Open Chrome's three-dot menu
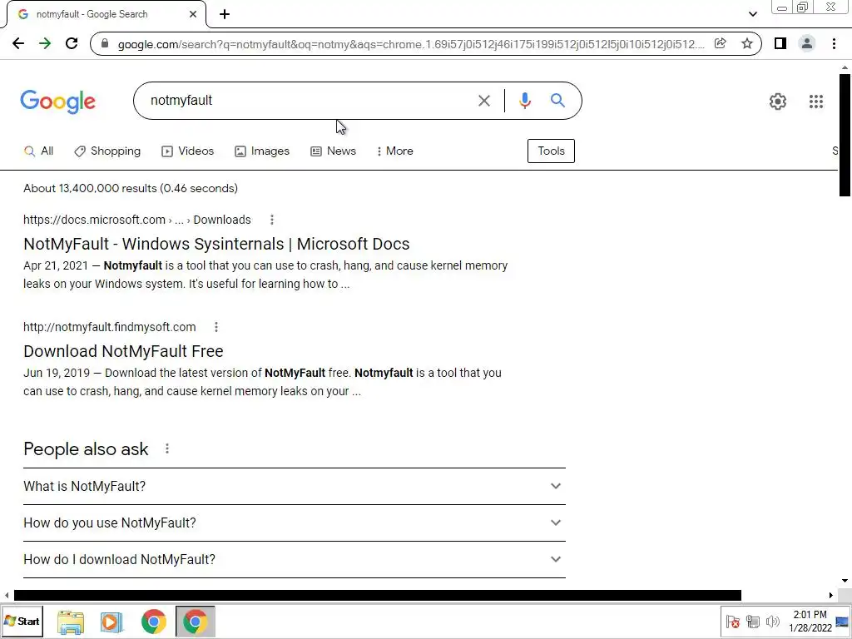This screenshot has height=639, width=852. pyautogui.click(x=834, y=43)
